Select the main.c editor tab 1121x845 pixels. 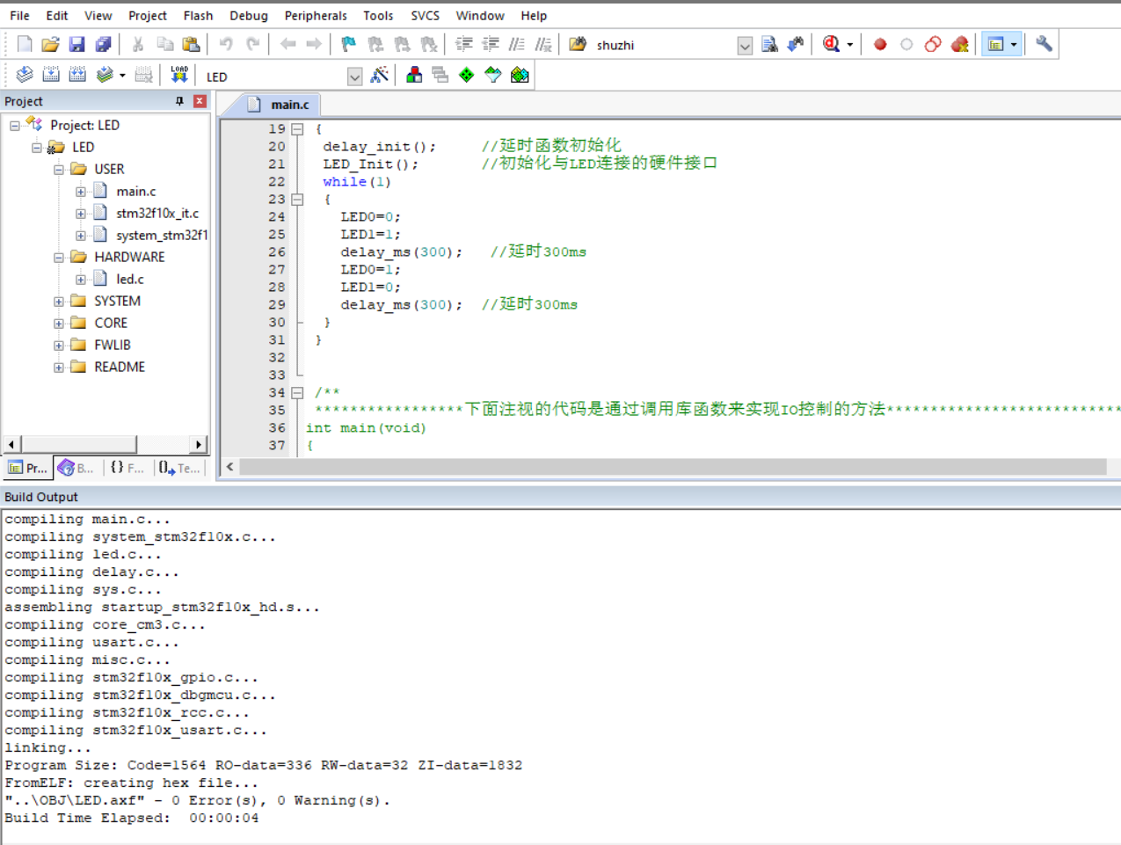point(280,105)
